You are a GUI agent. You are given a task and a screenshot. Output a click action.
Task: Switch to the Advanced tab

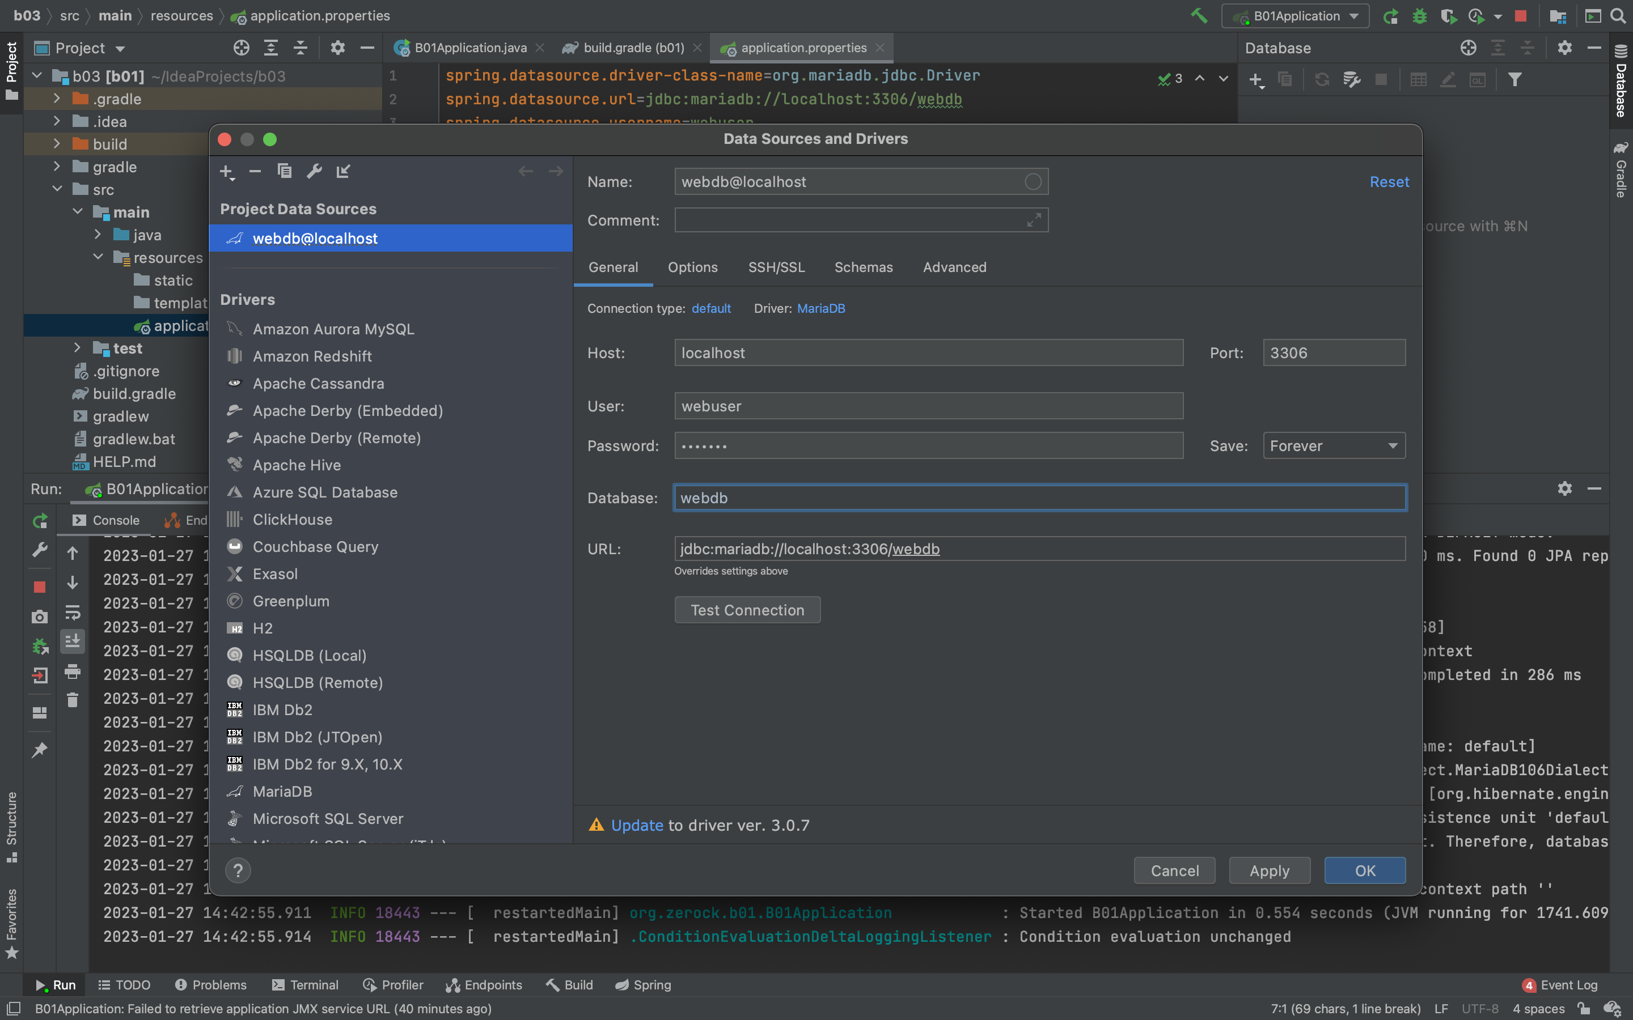(954, 267)
